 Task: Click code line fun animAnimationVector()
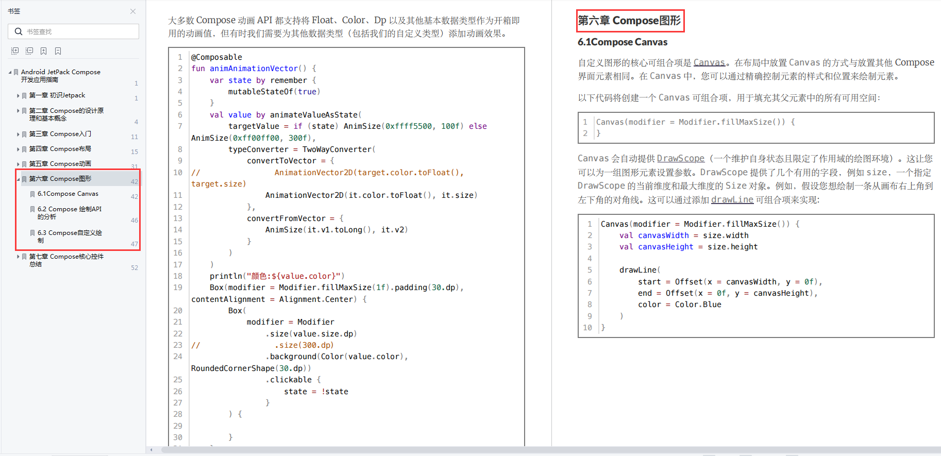pos(254,69)
